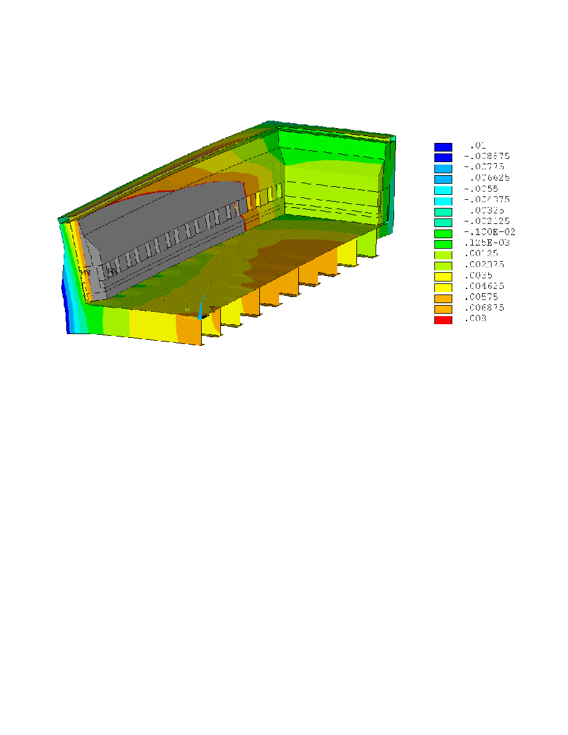Click the light blue swatch beside -.00775
This screenshot has height=735, width=568.
(443, 169)
